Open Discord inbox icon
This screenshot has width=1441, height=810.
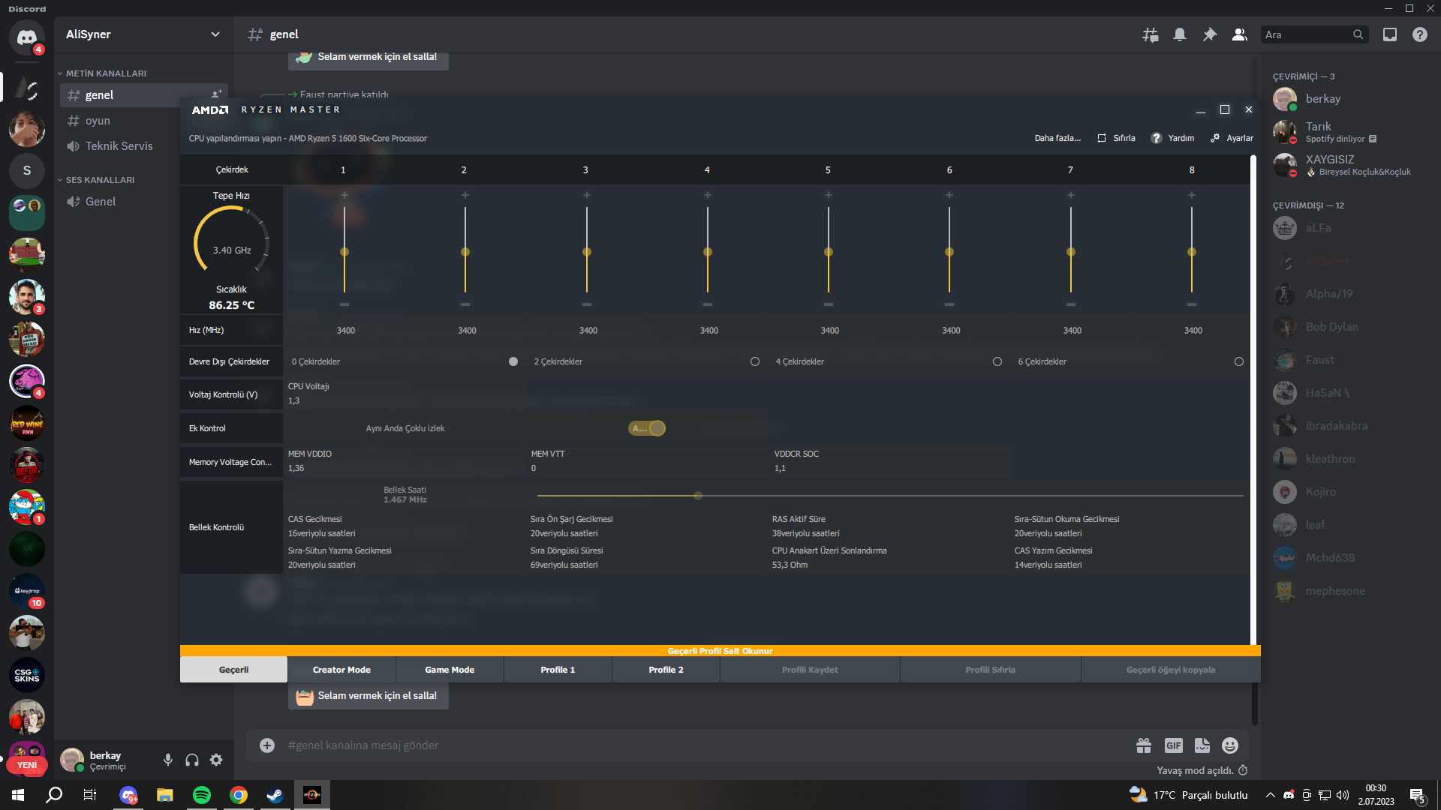(x=1390, y=34)
